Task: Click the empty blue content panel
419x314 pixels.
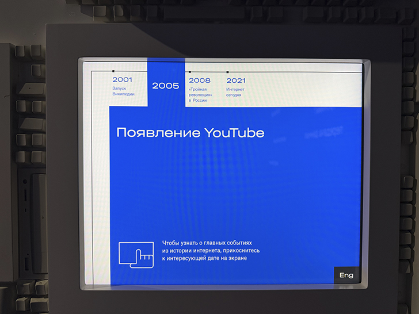Action: pos(235,187)
